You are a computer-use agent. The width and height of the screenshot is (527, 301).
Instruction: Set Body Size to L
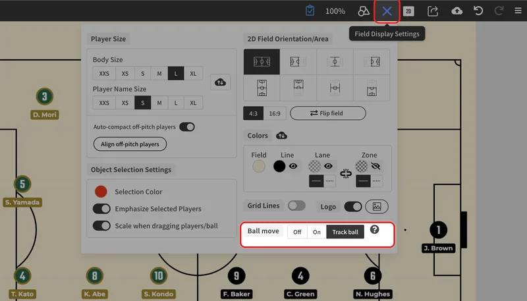pyautogui.click(x=176, y=74)
